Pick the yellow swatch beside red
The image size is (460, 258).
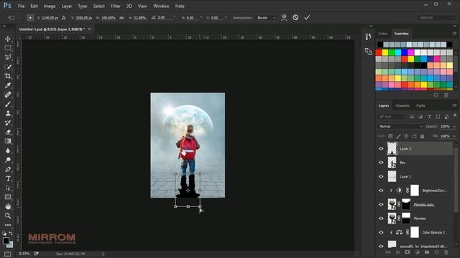(385, 52)
